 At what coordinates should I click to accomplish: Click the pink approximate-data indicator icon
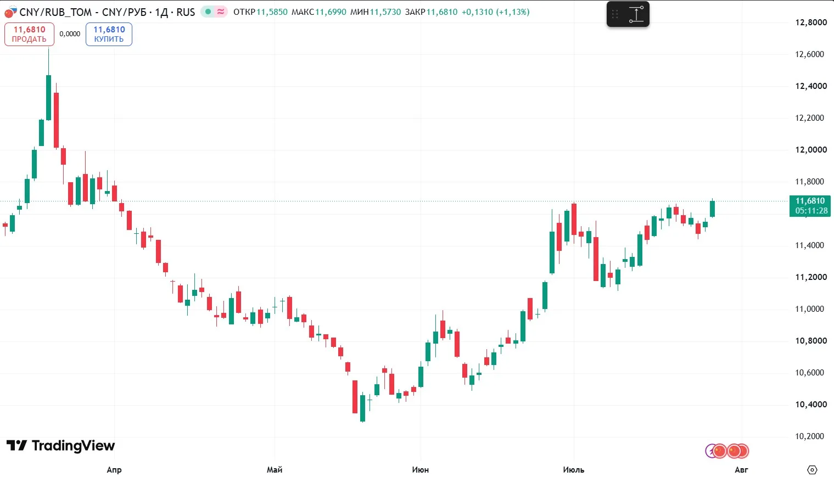tap(221, 12)
